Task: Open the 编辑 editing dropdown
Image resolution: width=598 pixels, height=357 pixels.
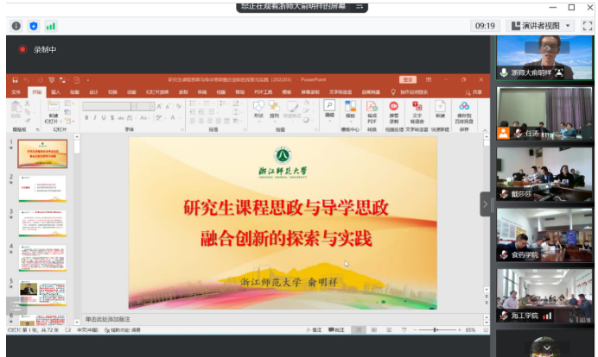Action: pos(329,110)
